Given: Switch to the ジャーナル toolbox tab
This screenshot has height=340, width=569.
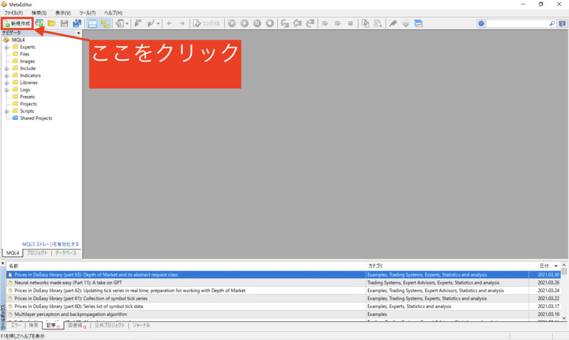Looking at the screenshot, I should (x=141, y=326).
